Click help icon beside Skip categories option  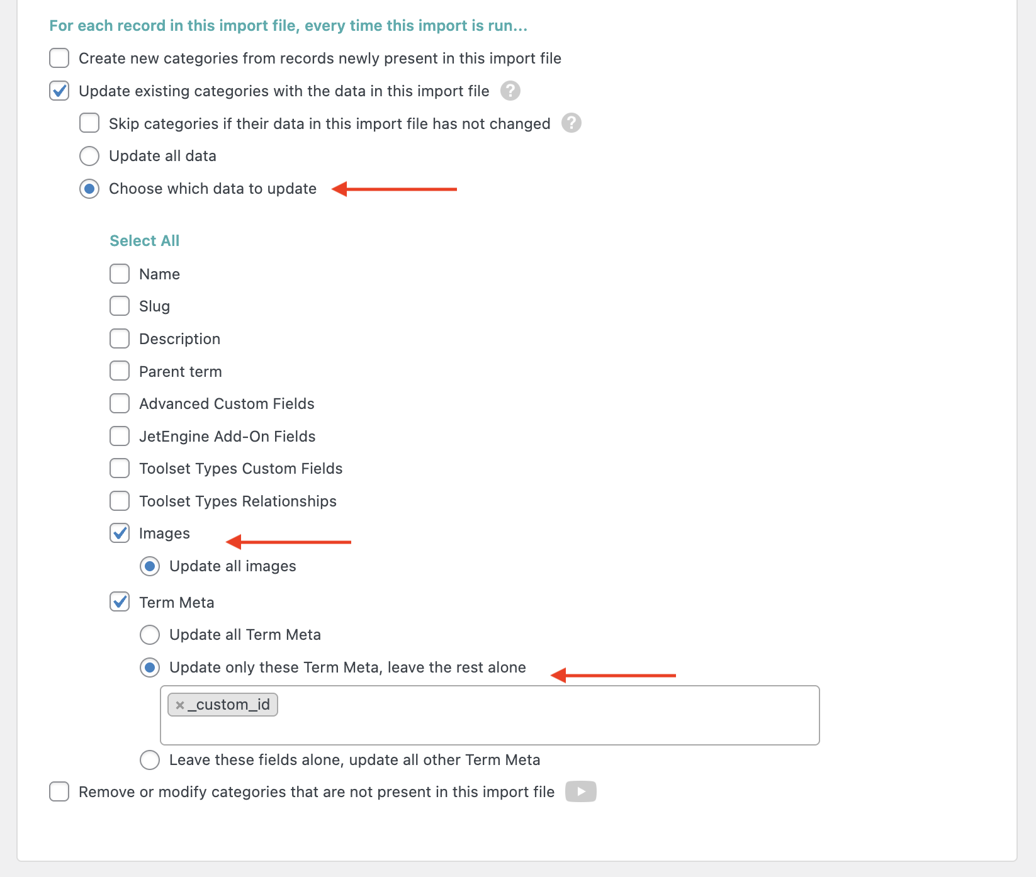point(571,123)
